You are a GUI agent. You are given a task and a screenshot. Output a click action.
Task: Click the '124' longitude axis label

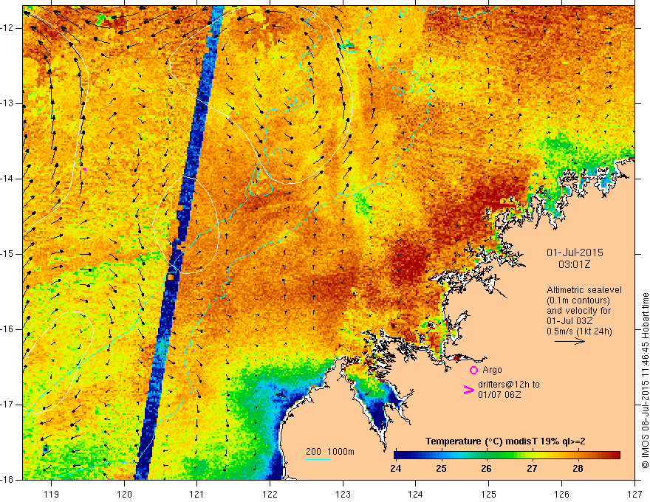416,494
